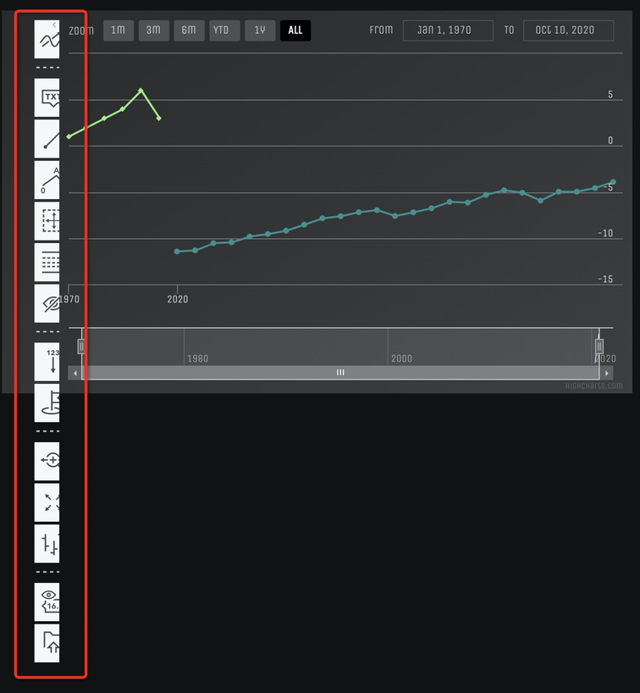The width and height of the screenshot is (640, 693).
Task: Choose the Elliott wave crooked line tool
Action: (47, 180)
